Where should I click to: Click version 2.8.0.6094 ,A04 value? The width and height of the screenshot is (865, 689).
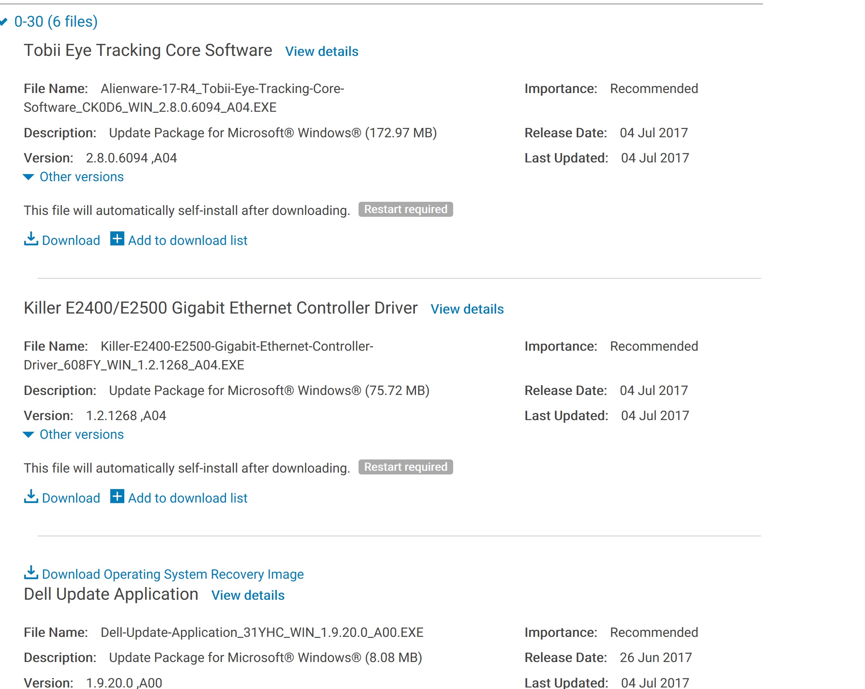coord(131,158)
